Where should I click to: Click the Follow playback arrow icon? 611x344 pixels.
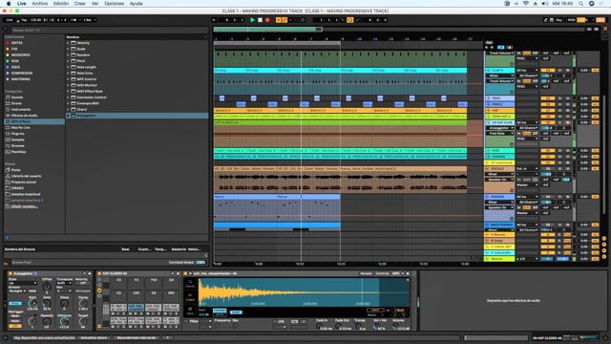coord(214,20)
